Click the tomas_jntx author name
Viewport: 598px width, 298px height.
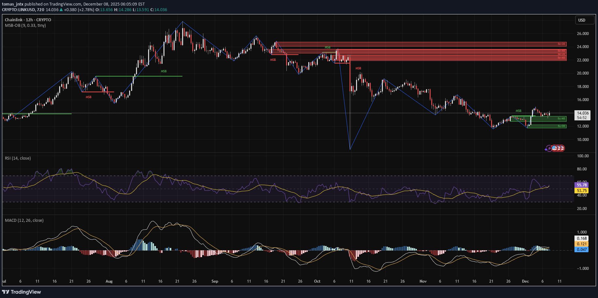13,4
